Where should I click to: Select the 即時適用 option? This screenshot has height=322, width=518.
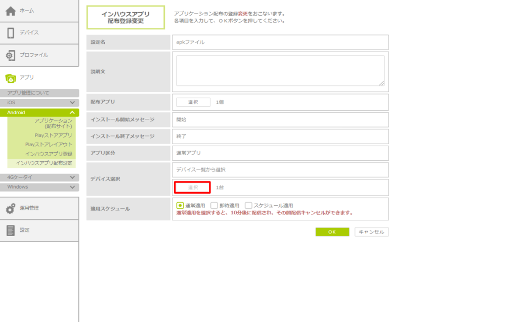[x=214, y=206]
